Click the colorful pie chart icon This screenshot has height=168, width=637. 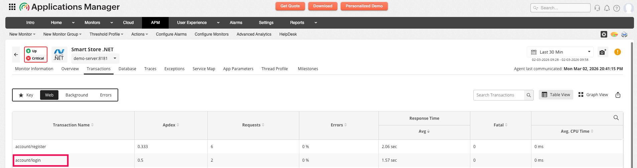coord(614,34)
